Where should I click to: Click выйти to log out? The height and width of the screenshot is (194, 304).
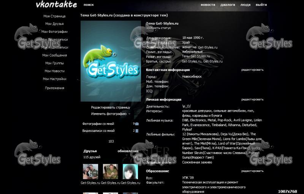261,5
